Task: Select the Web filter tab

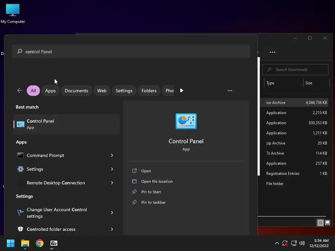Action: (x=102, y=91)
